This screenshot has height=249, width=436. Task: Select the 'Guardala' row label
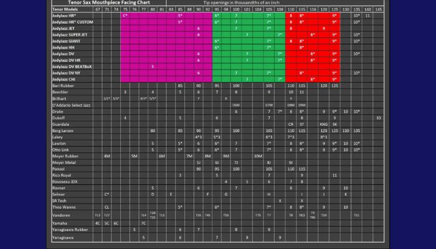[60, 125]
